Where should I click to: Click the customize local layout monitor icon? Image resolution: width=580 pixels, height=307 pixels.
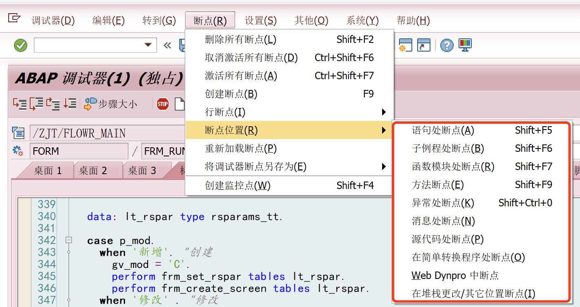click(465, 45)
